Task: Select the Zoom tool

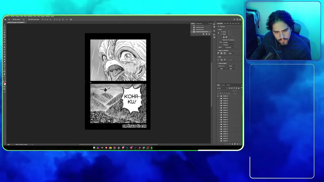Action: pos(4,76)
